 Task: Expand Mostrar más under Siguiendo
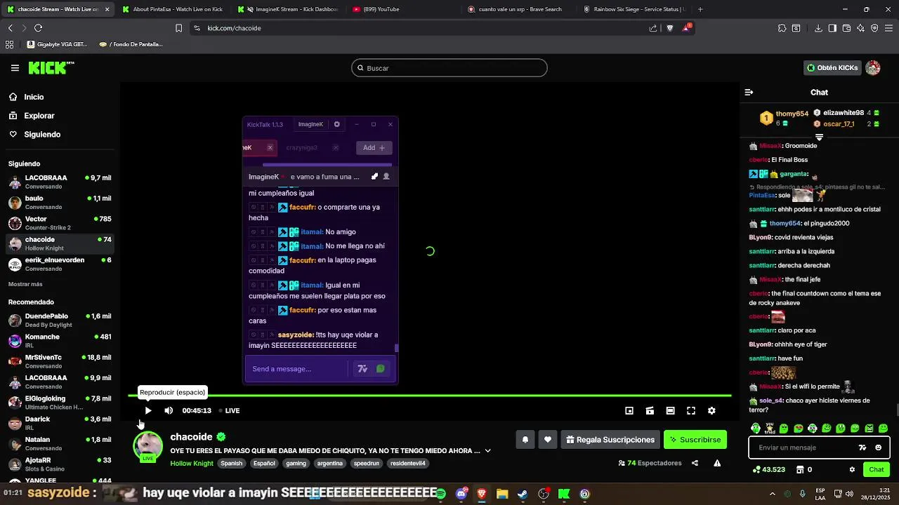pos(25,284)
